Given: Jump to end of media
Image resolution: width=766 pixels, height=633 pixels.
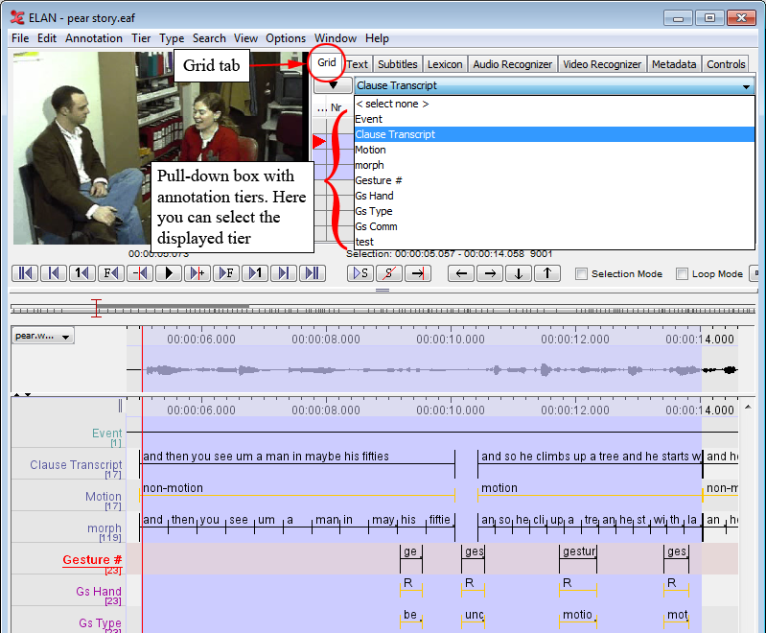Looking at the screenshot, I should point(311,273).
